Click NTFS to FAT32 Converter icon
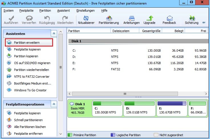The height and width of the screenshot is (139, 210). click(x=9, y=76)
